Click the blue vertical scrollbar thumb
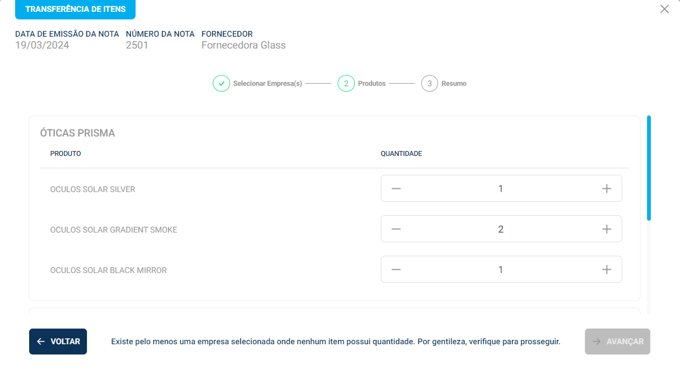The width and height of the screenshot is (680, 382). click(x=649, y=167)
